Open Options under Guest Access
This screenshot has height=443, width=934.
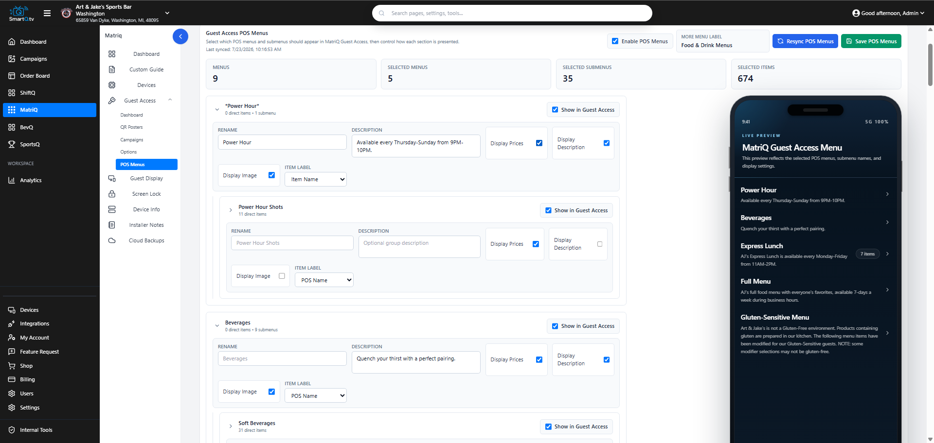click(128, 152)
